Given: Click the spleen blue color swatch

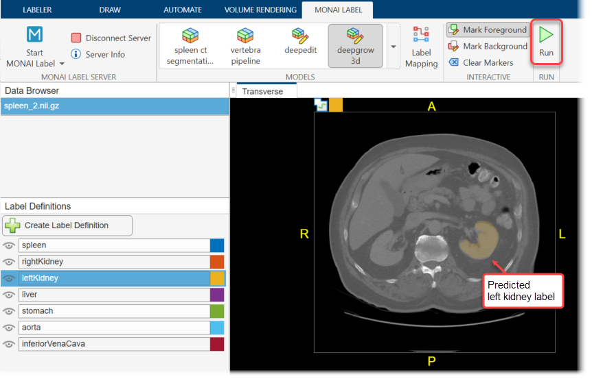Looking at the screenshot, I should pyautogui.click(x=217, y=245).
